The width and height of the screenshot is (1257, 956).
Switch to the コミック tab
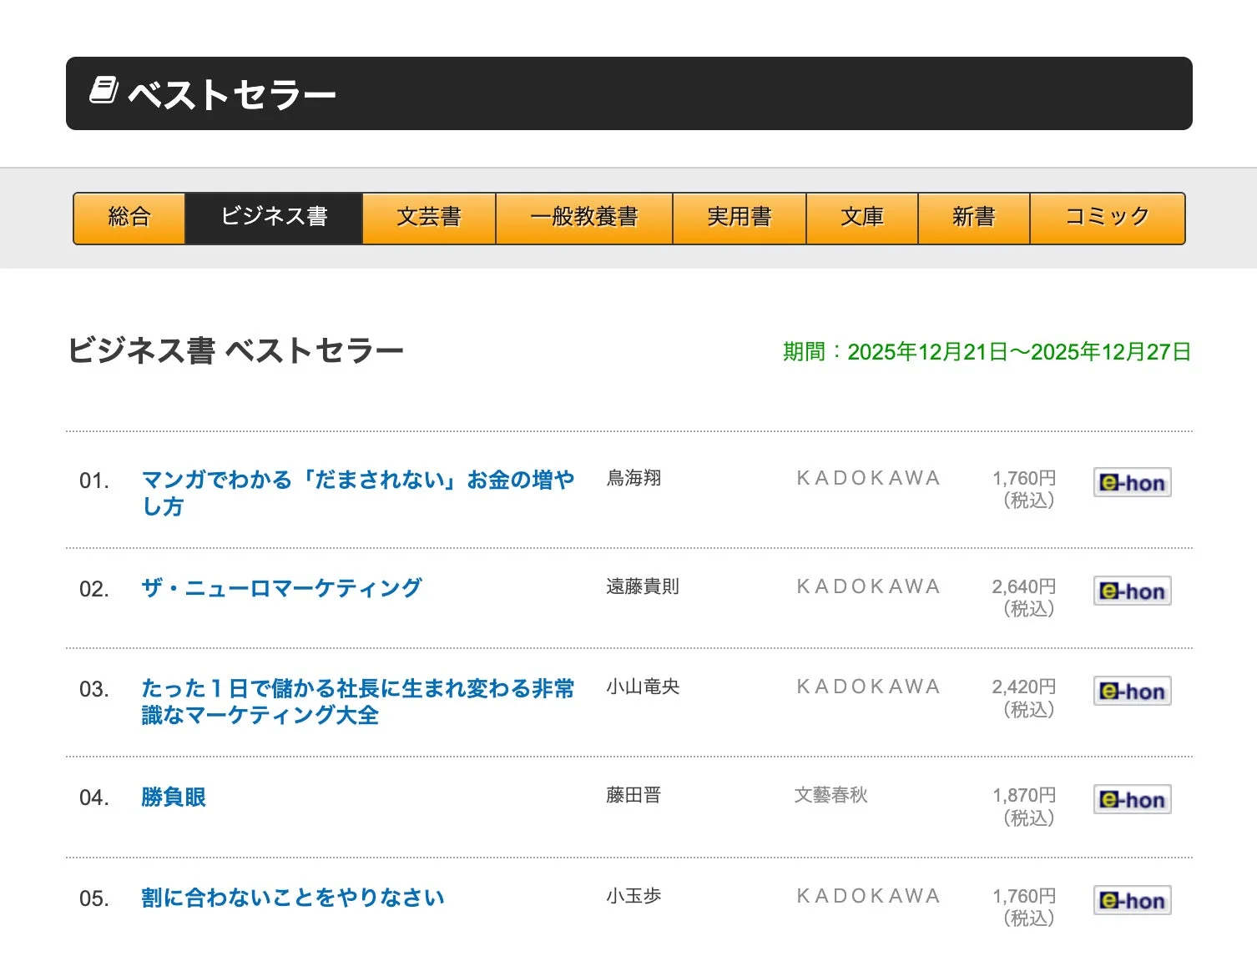pos(1106,217)
